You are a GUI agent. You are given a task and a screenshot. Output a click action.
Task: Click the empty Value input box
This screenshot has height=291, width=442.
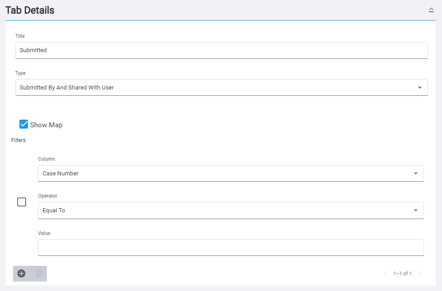(x=231, y=247)
